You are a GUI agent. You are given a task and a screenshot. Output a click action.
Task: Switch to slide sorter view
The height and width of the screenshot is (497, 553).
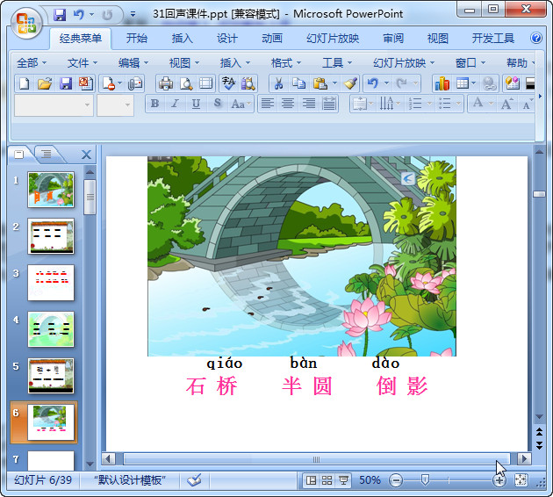(327, 480)
